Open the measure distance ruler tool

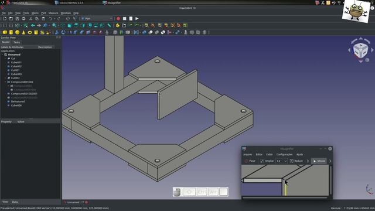coord(109,25)
